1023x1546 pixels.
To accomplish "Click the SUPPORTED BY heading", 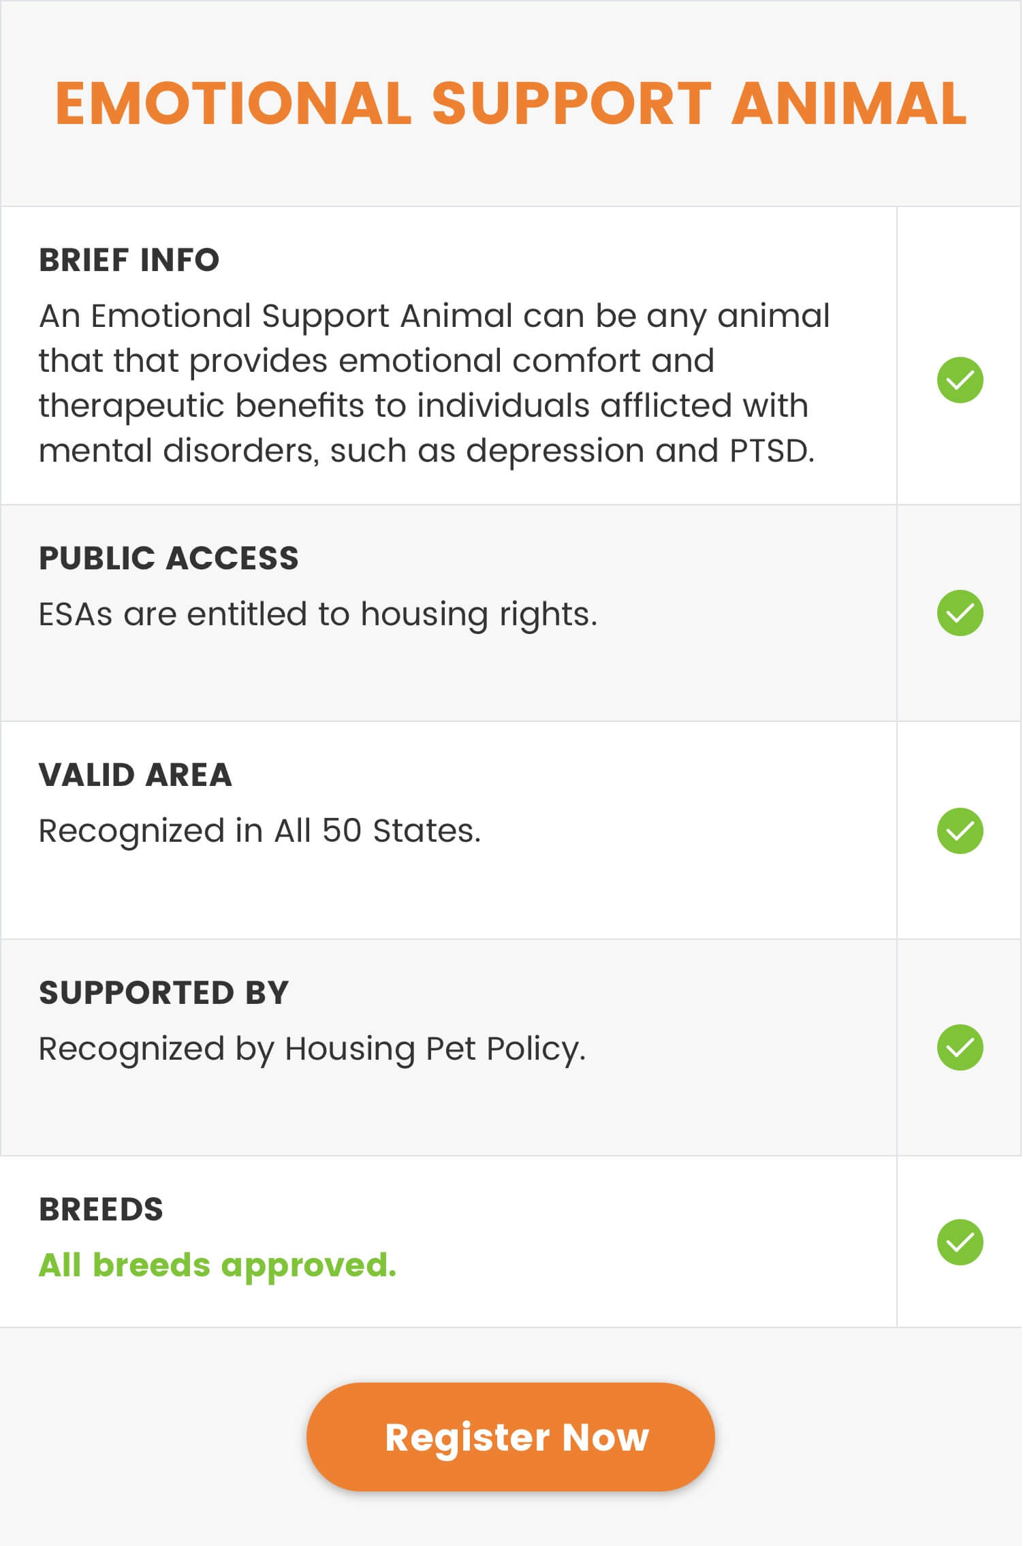I will click(x=164, y=993).
